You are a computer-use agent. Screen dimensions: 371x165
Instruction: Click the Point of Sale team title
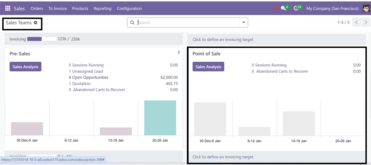206,54
